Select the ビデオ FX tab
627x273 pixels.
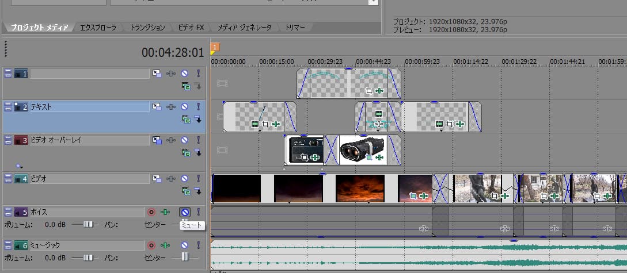point(191,27)
